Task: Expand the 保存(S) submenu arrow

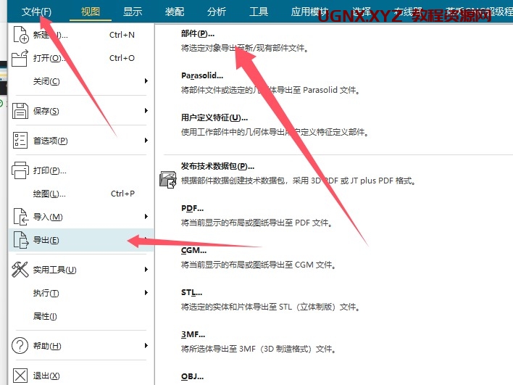Action: (146, 111)
